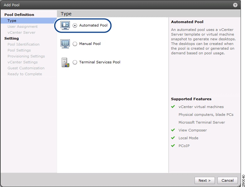The width and height of the screenshot is (245, 187).
Task: Open the Guest Customization step
Action: tap(26, 68)
